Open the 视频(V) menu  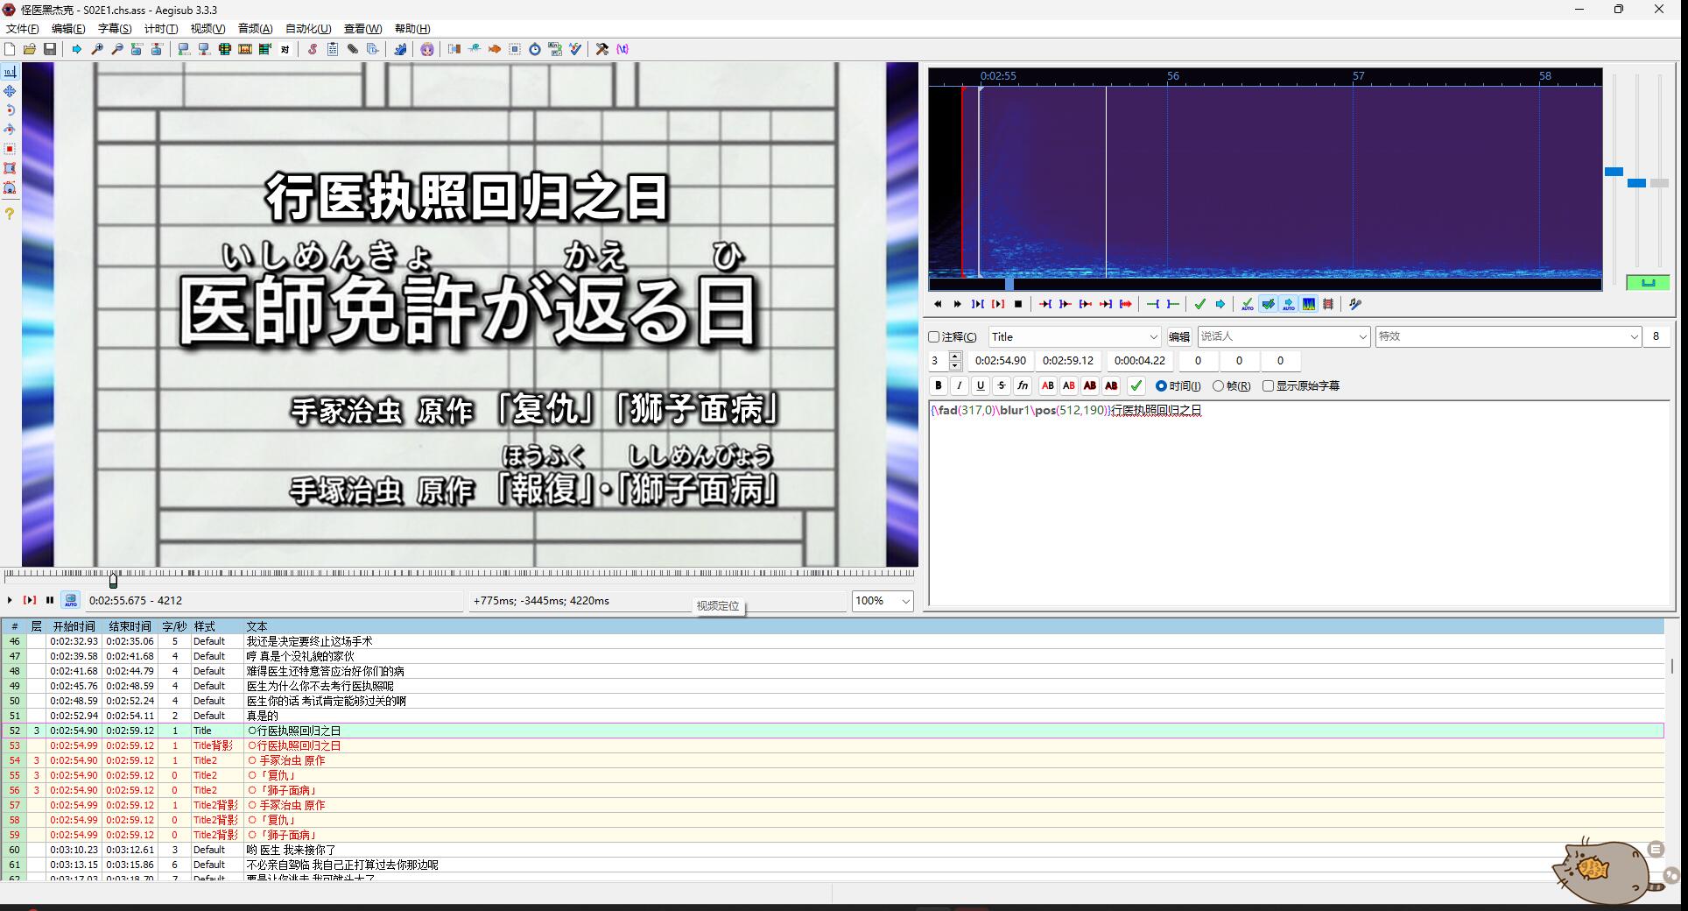click(x=207, y=28)
